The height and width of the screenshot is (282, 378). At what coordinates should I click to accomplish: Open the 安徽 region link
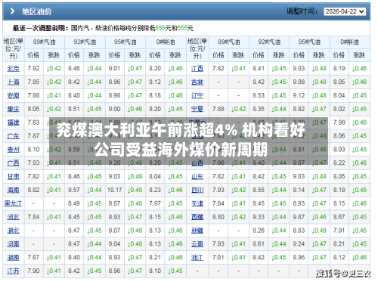point(14,95)
